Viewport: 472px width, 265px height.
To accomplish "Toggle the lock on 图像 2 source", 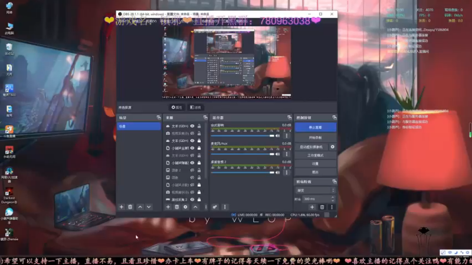I will [x=199, y=170].
